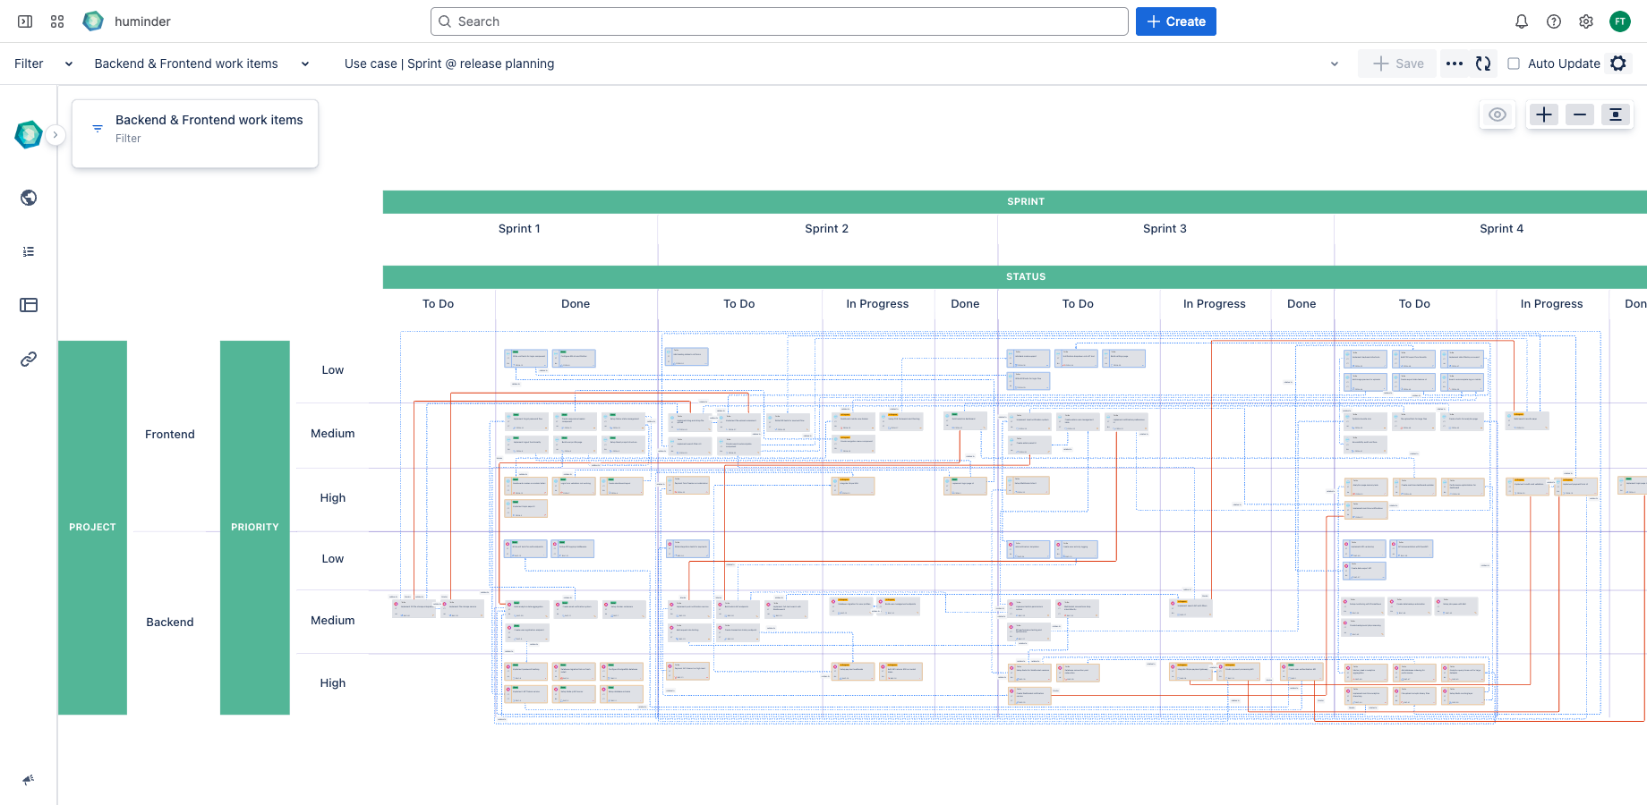1647x805 pixels.
Task: Zoom in using the plus icon
Action: (1543, 114)
